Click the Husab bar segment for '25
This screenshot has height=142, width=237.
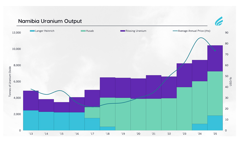click(215, 94)
